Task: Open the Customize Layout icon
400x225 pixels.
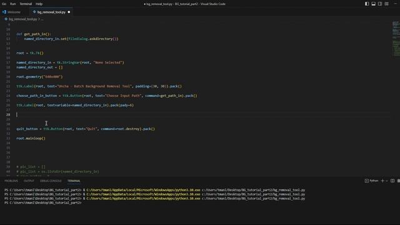Action: pyautogui.click(x=387, y=4)
